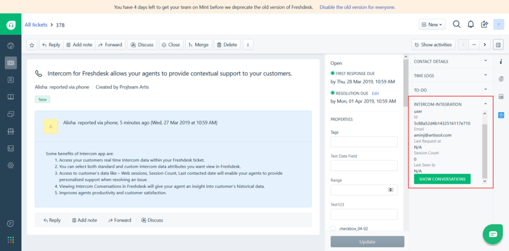The width and height of the screenshot is (509, 251).
Task: Click Reply in the top toolbar
Action: [x=51, y=45]
